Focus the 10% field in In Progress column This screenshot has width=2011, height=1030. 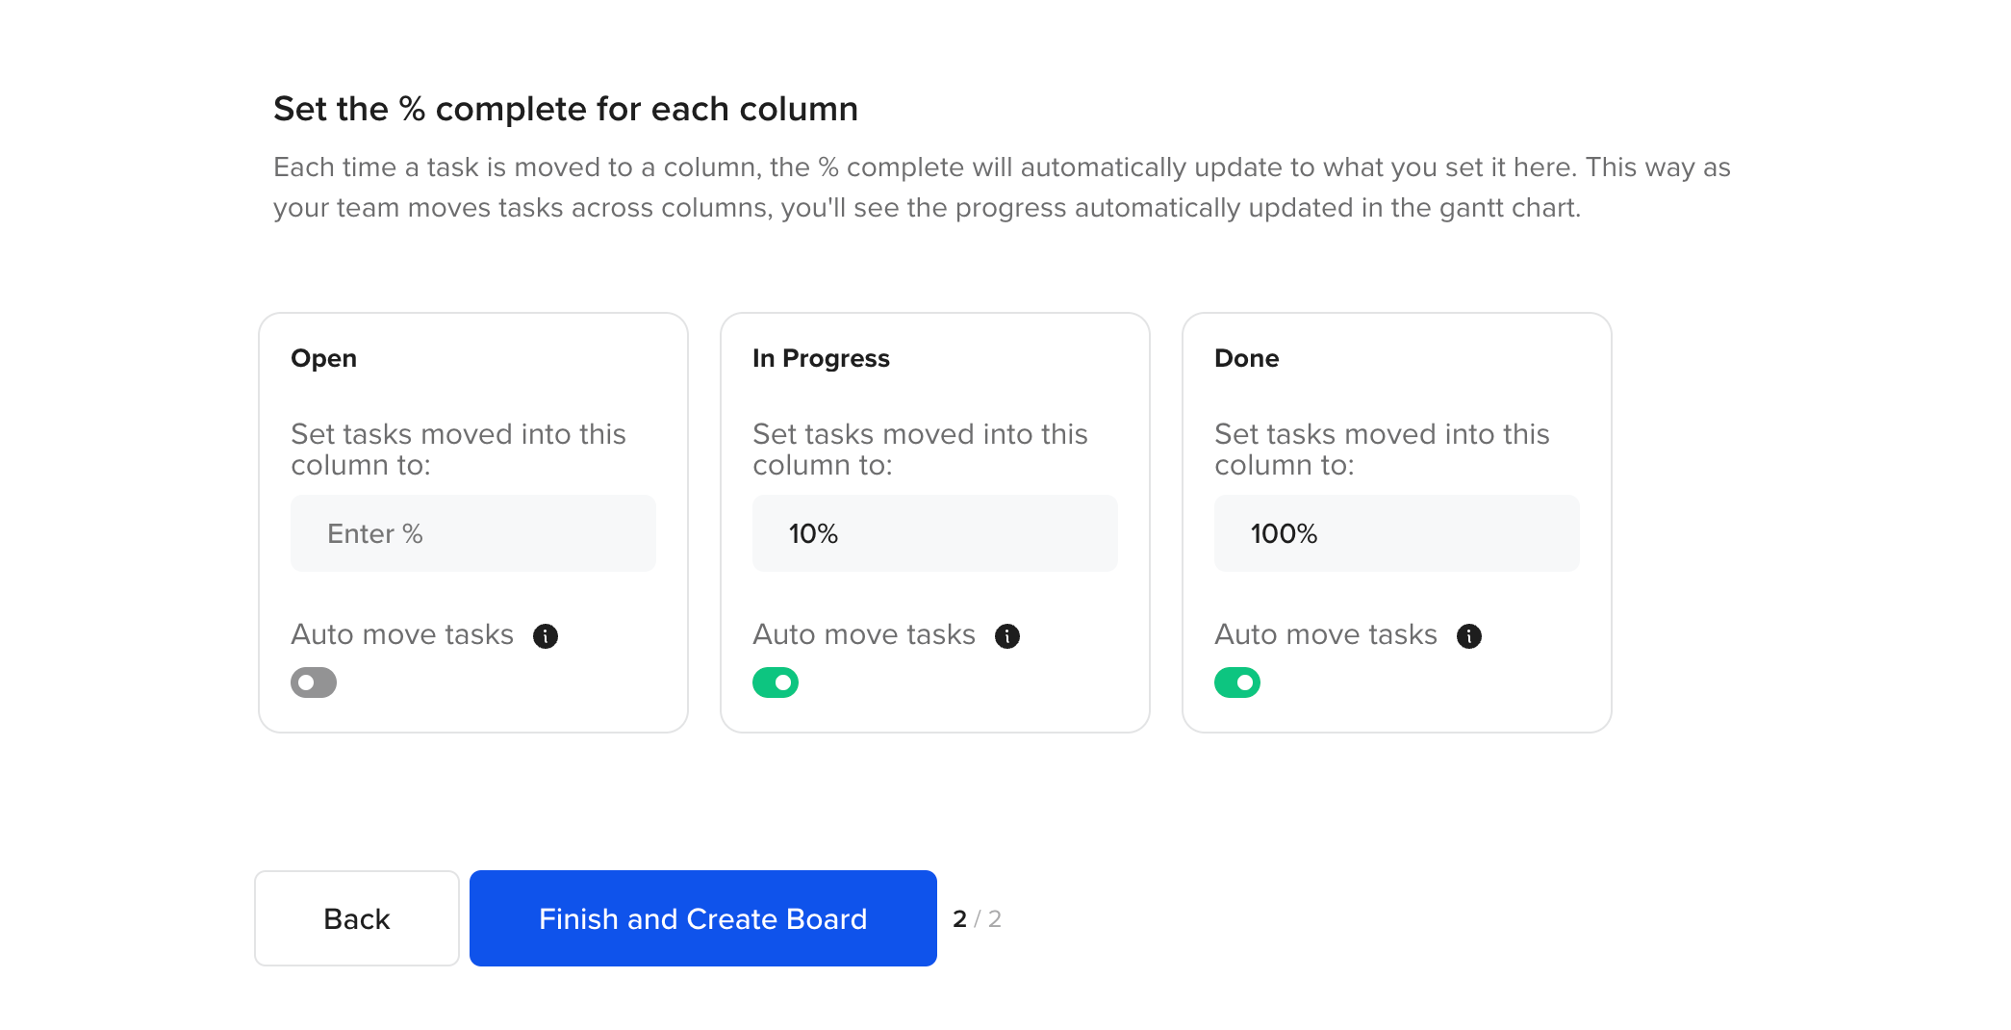tap(935, 533)
